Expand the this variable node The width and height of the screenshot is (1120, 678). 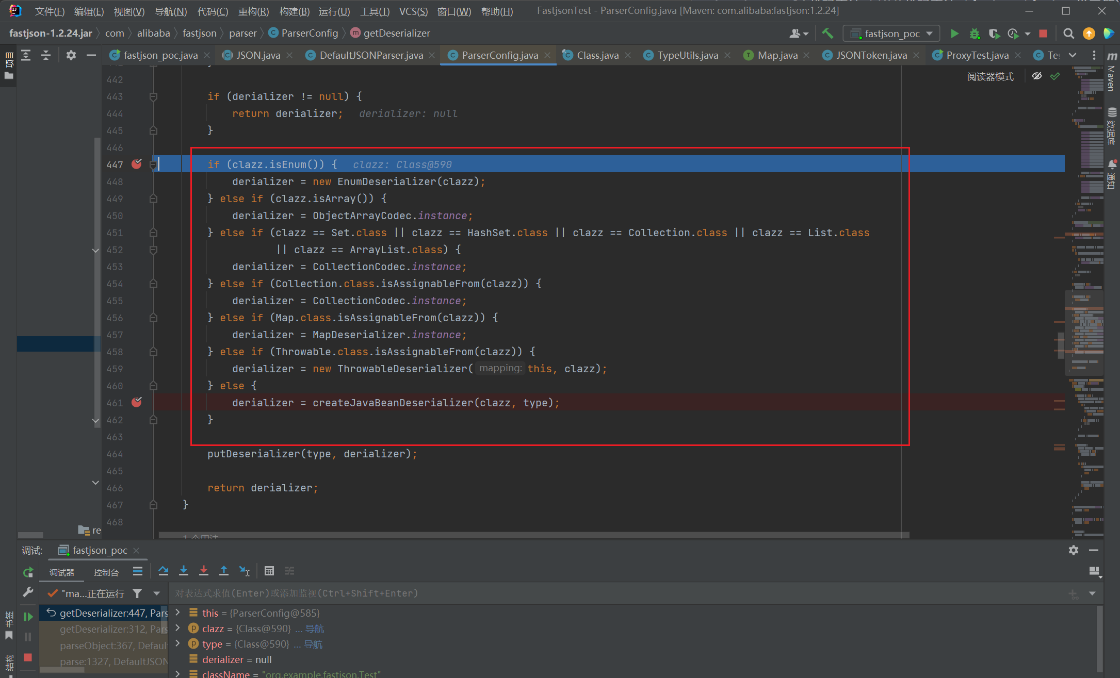(x=178, y=613)
